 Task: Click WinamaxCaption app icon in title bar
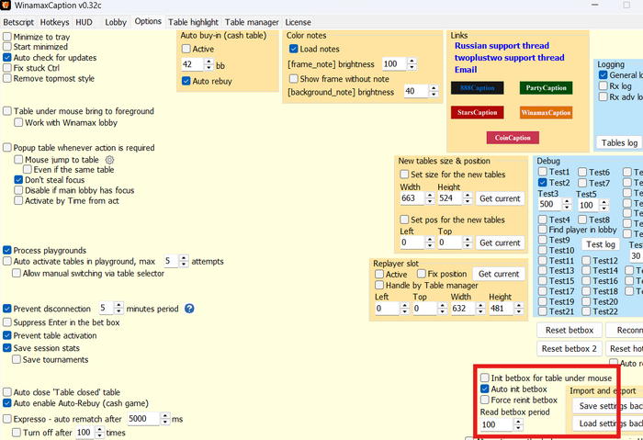6,6
